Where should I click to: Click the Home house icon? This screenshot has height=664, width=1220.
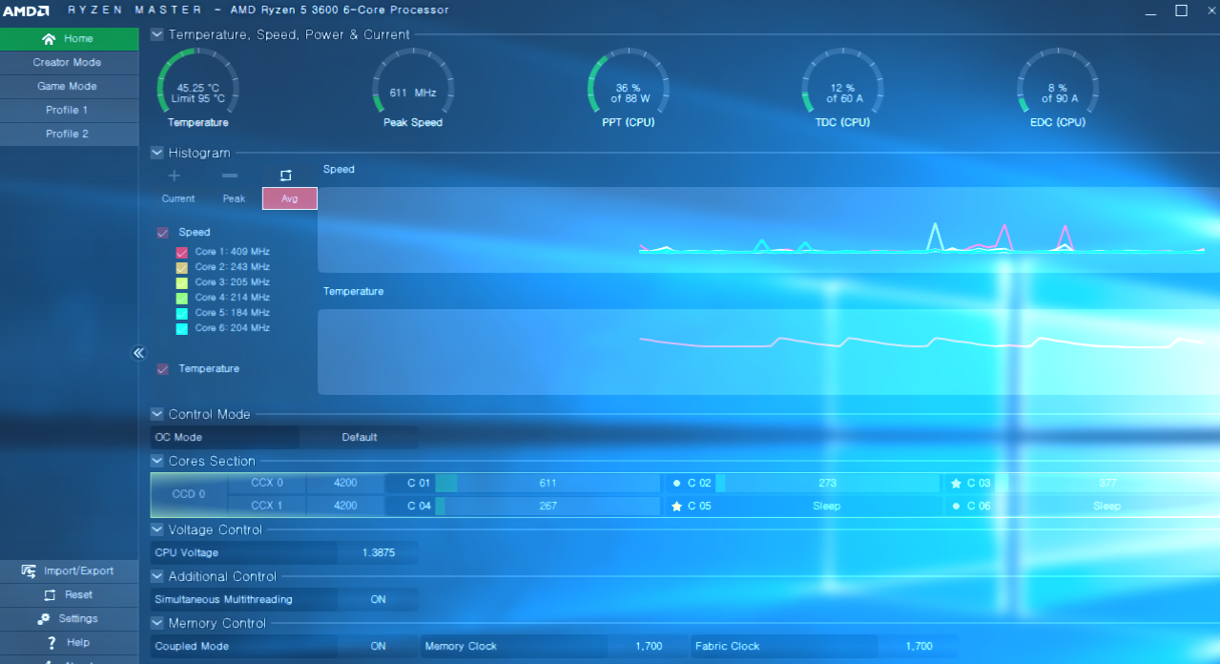(49, 39)
